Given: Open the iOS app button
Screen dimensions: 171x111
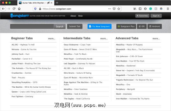Looking at the screenshot, I should point(142,26).
